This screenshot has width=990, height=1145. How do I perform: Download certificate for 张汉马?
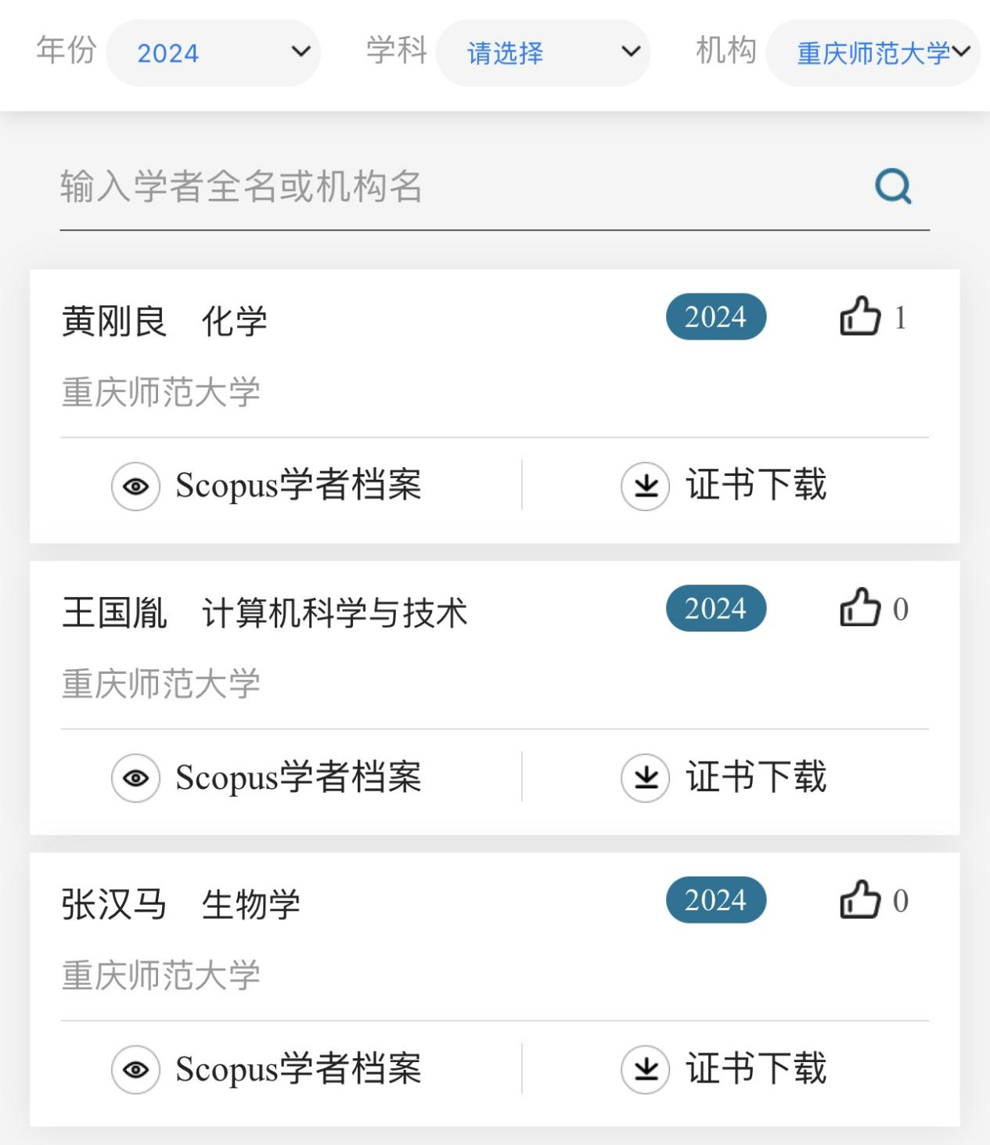tap(755, 1069)
